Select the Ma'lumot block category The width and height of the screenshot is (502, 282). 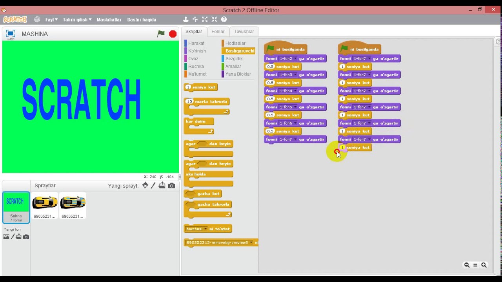click(x=197, y=74)
